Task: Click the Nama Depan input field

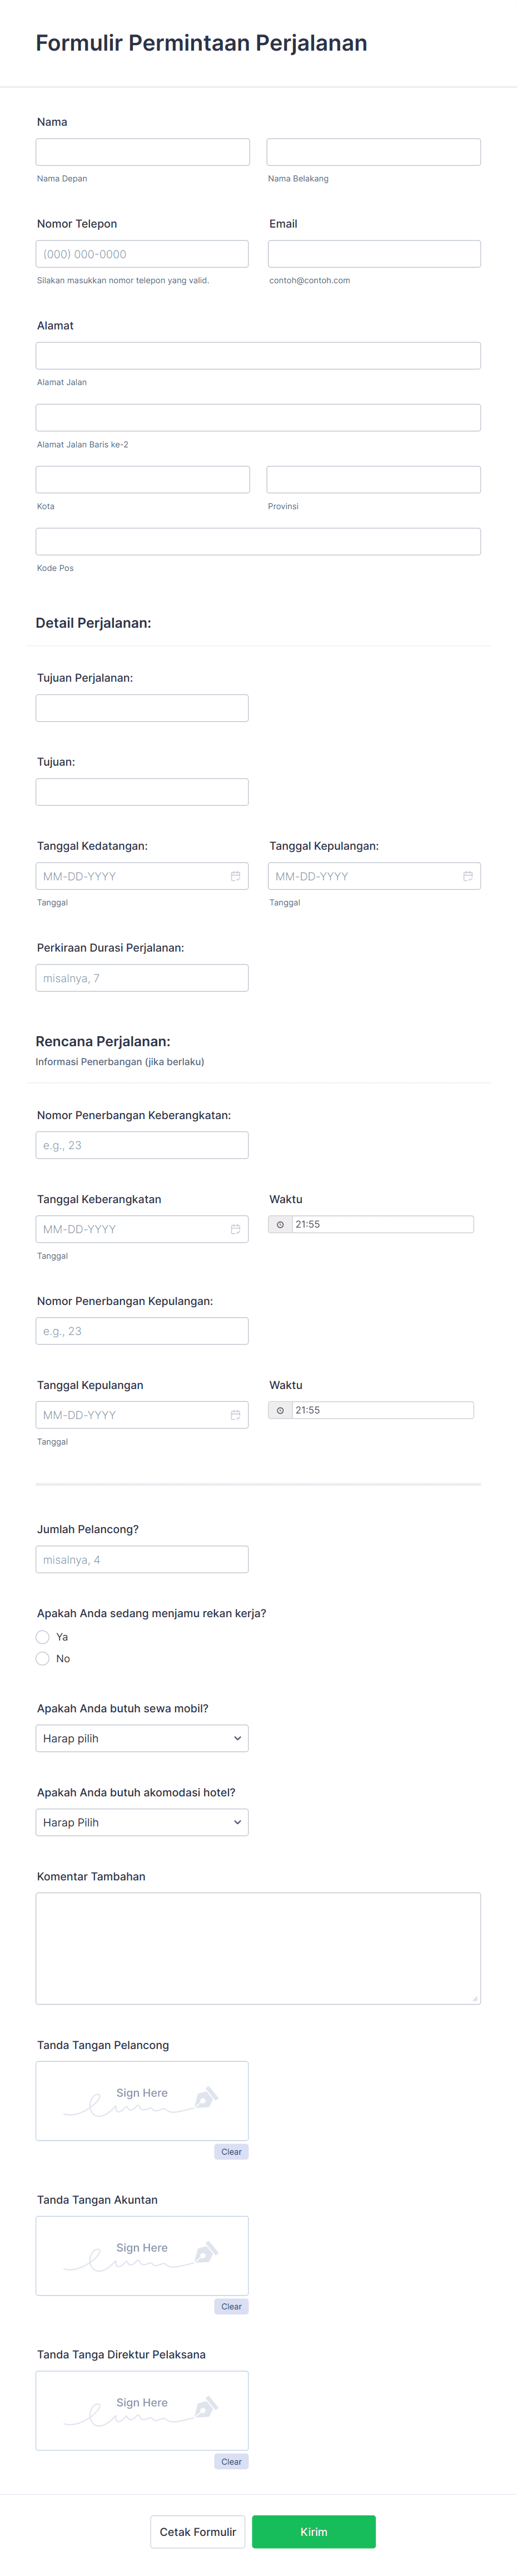Action: point(142,151)
